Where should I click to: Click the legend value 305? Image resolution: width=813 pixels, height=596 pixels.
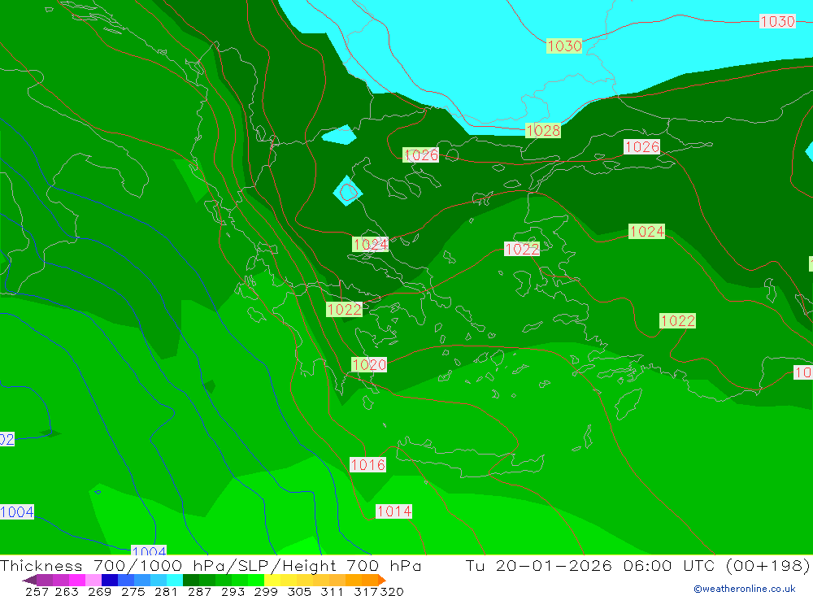[299, 591]
